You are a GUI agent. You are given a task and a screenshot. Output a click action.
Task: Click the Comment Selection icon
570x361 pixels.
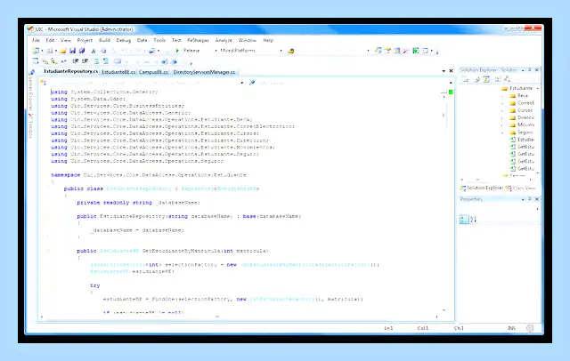click(x=96, y=61)
